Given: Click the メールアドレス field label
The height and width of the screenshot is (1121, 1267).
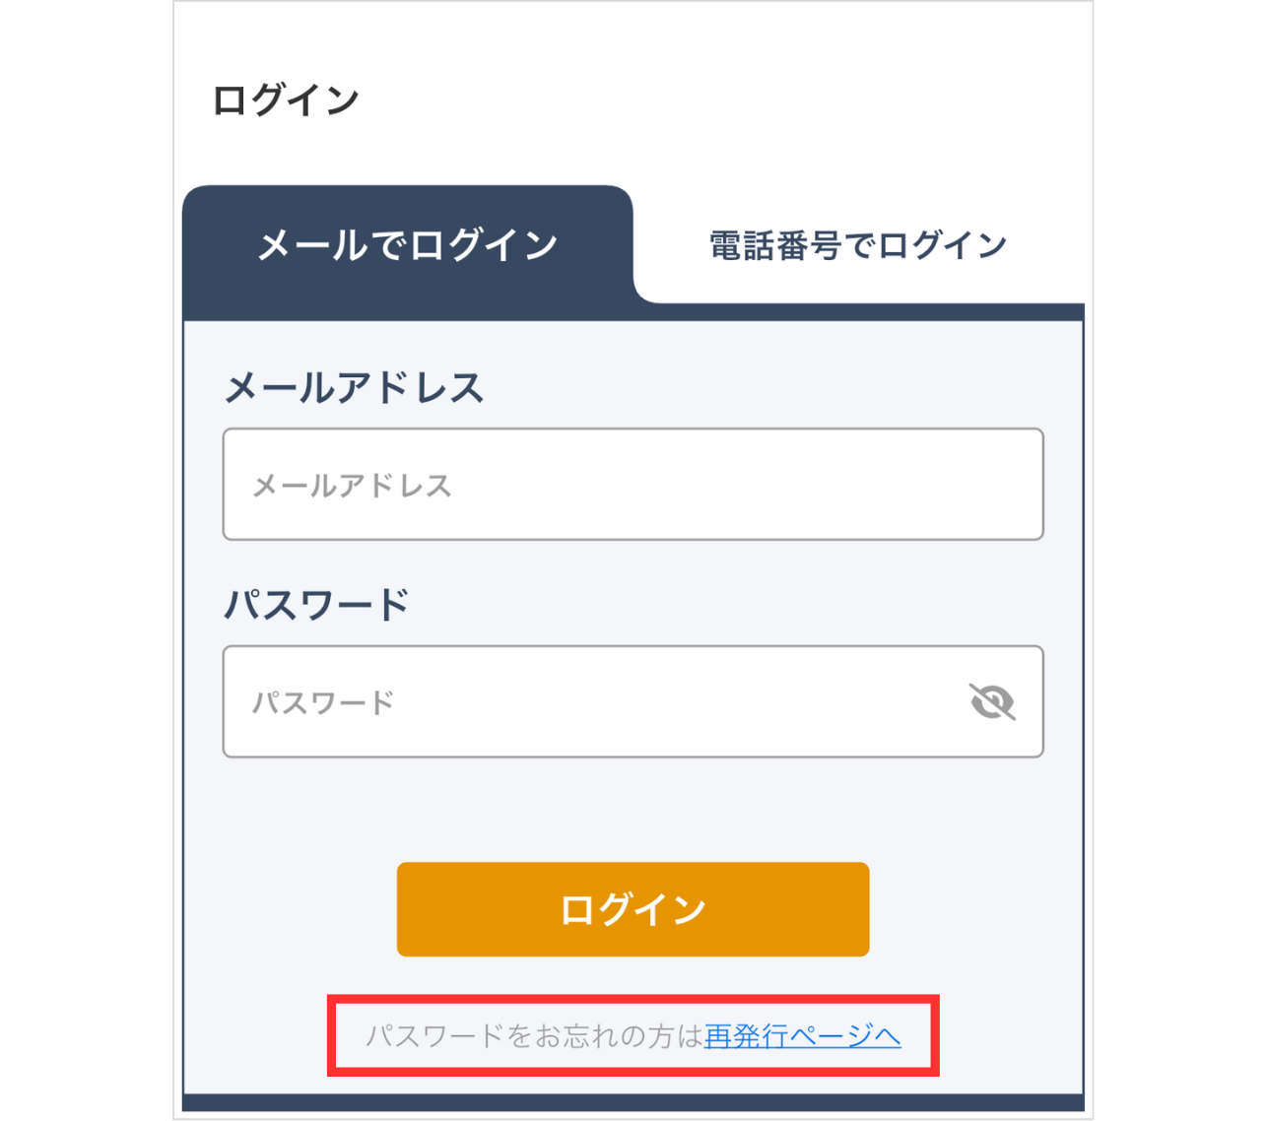Looking at the screenshot, I should tap(355, 388).
